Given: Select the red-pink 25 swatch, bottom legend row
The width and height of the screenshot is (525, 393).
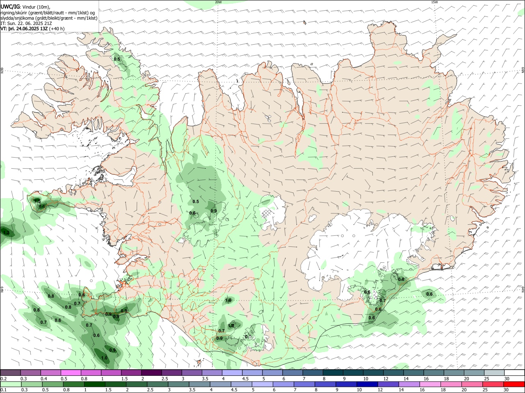Looking at the screenshot, I should pyautogui.click(x=493, y=384).
